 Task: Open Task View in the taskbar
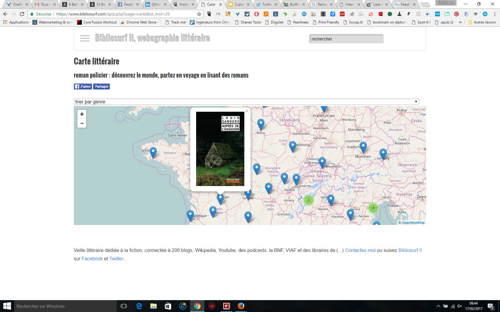point(124,306)
